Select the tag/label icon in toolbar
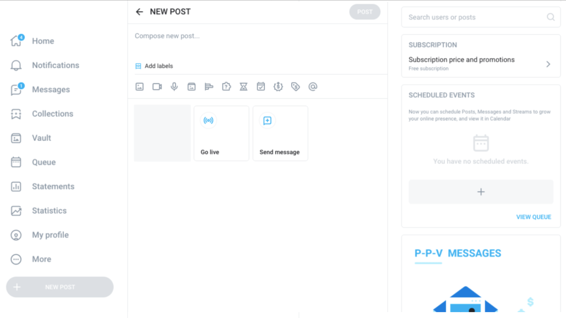 pos(295,86)
